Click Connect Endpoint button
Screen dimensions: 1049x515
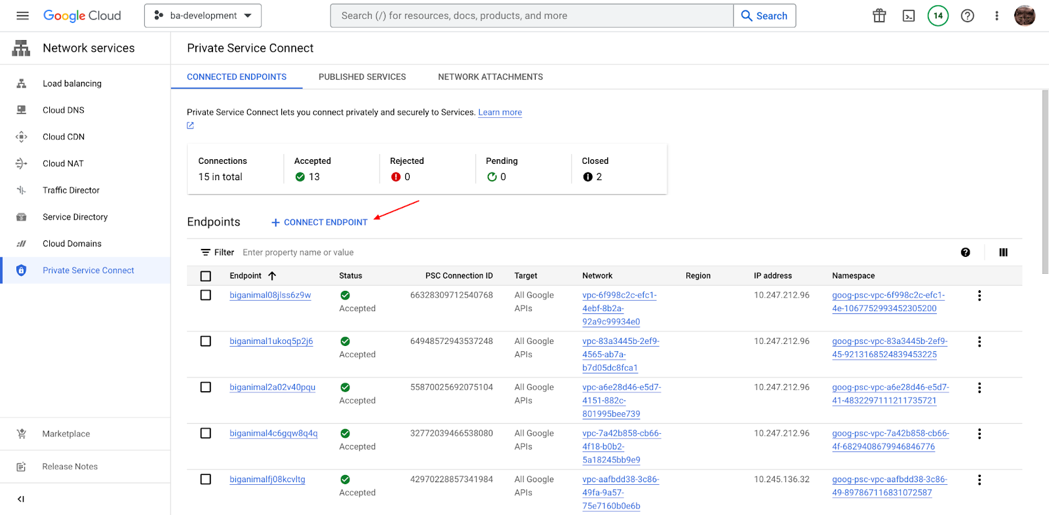(x=319, y=222)
